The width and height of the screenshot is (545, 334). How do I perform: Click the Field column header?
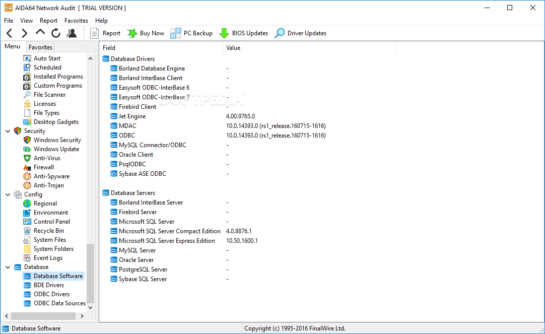pyautogui.click(x=161, y=48)
